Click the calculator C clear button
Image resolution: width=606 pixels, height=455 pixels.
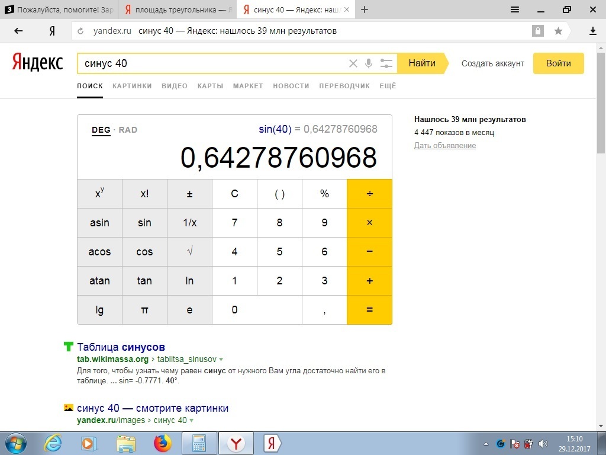tap(234, 194)
